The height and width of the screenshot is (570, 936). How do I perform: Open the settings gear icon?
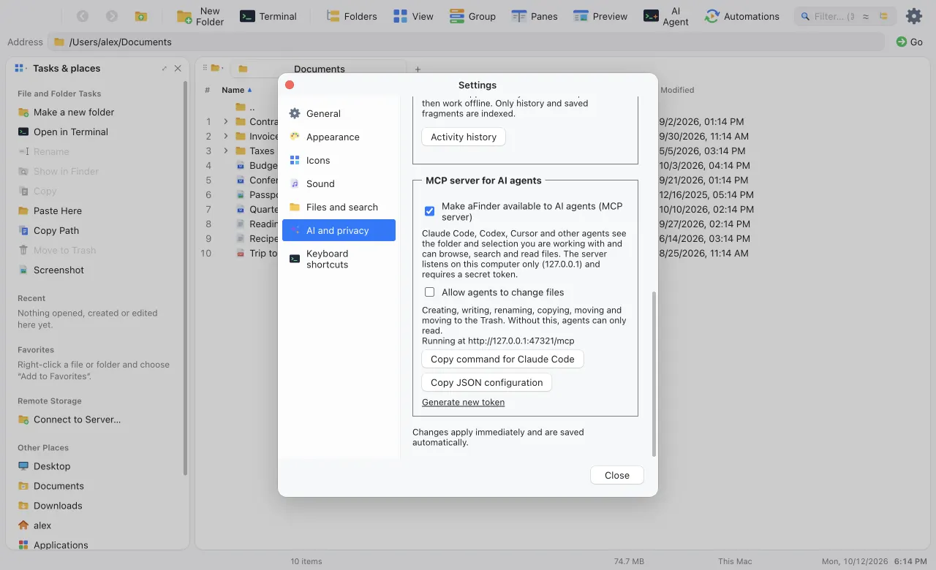click(913, 16)
